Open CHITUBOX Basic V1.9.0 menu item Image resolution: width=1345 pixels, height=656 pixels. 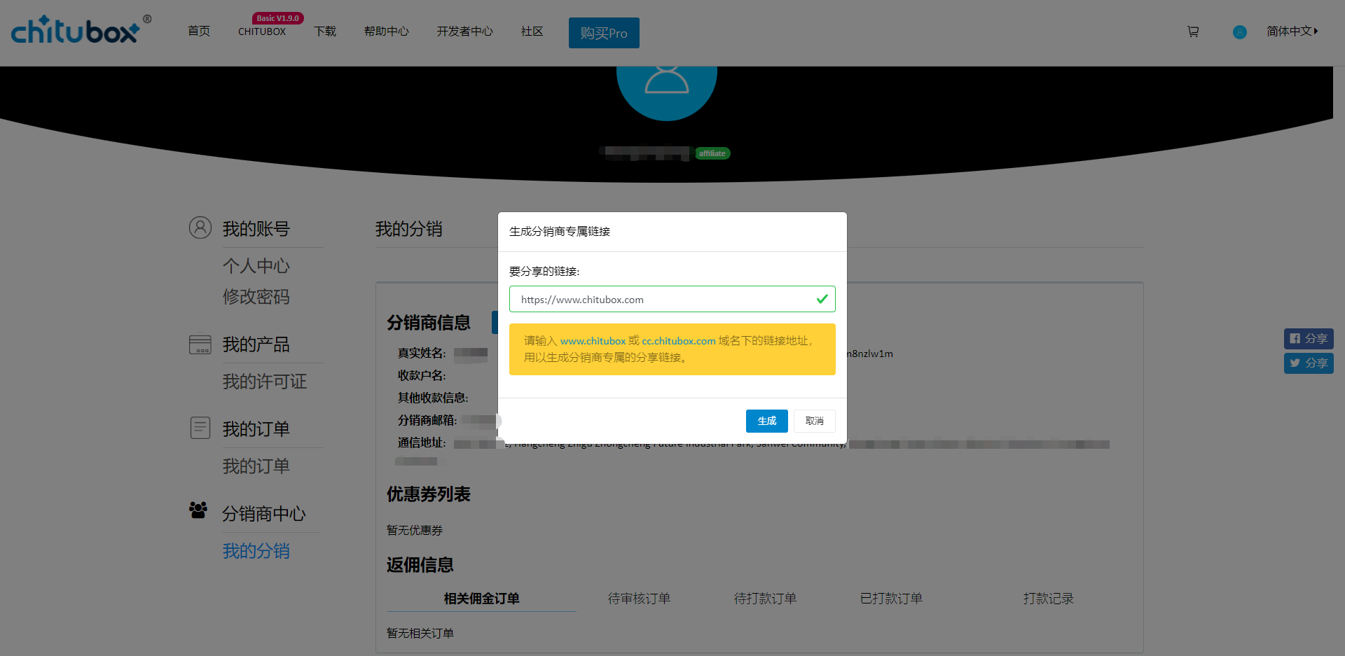(x=262, y=32)
